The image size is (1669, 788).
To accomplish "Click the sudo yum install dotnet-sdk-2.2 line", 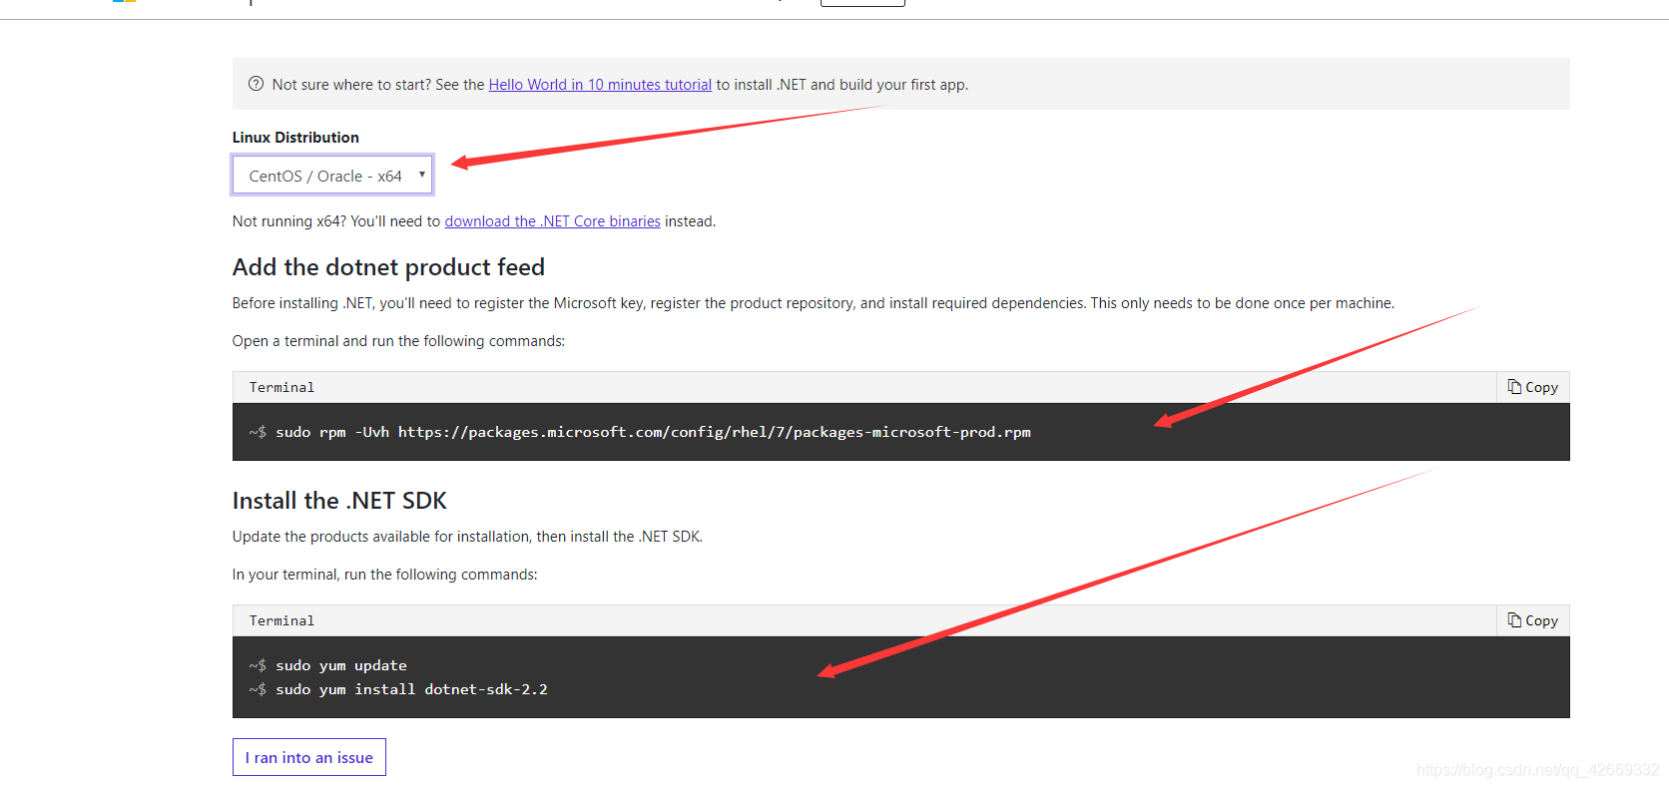I will [x=411, y=689].
